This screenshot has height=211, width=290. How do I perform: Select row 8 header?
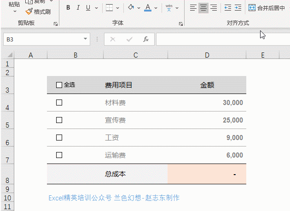[x=6, y=180]
